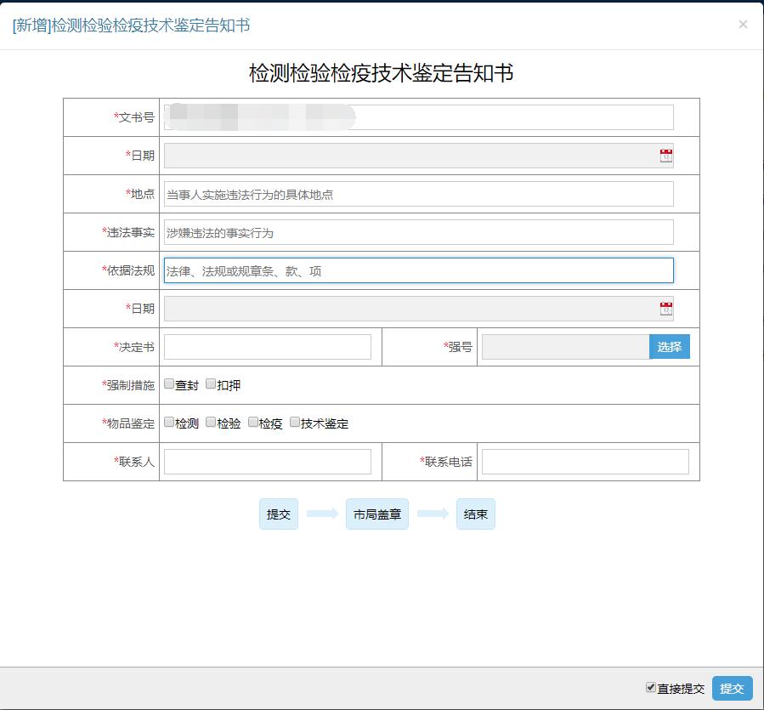
Task: Enable the 检疫 checkbox
Action: tap(253, 422)
